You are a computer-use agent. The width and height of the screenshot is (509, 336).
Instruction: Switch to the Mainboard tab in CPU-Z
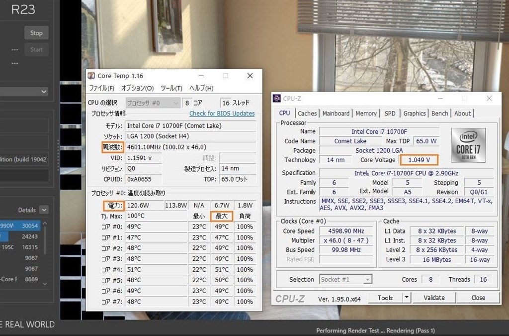(x=336, y=113)
